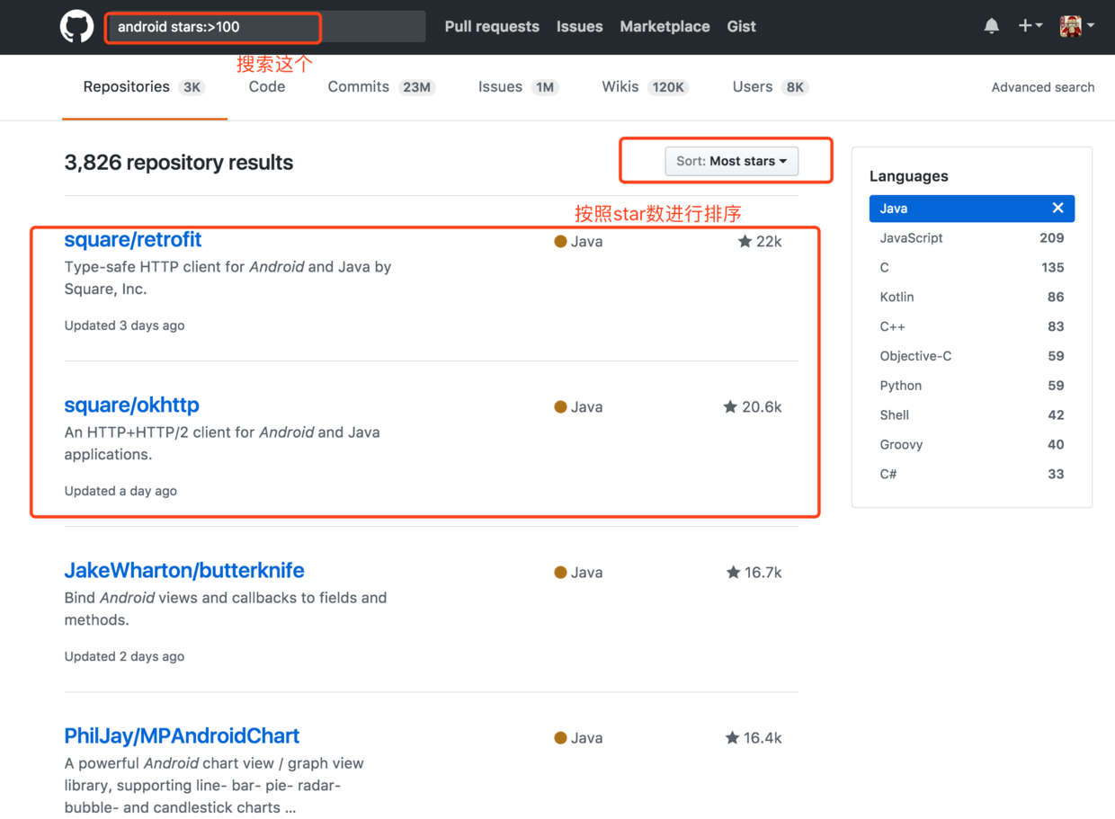The width and height of the screenshot is (1115, 819).
Task: Open the user avatar menu
Action: point(1076,26)
